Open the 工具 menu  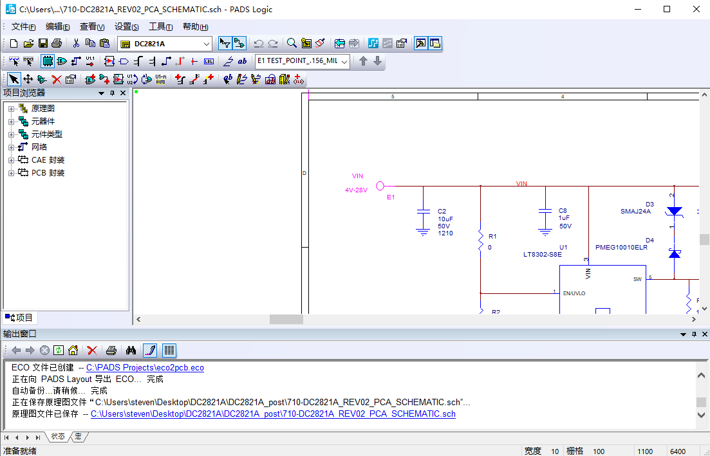160,27
